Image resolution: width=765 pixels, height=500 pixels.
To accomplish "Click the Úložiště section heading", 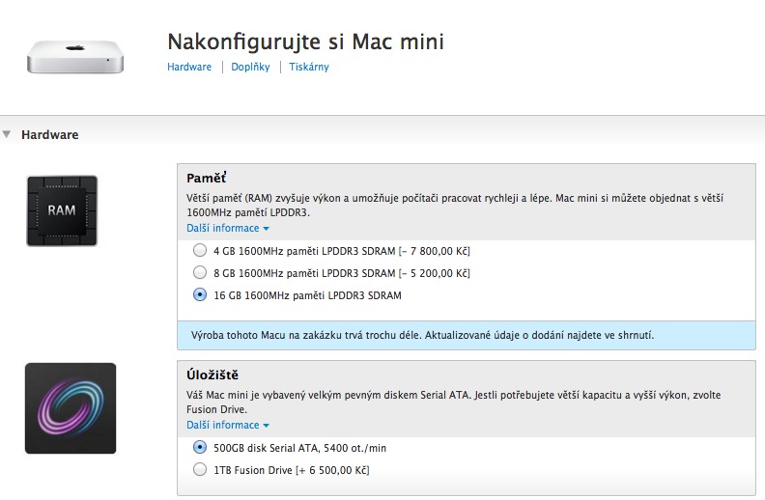I will point(212,375).
